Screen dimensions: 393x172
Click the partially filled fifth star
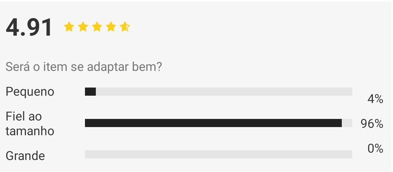pos(125,27)
